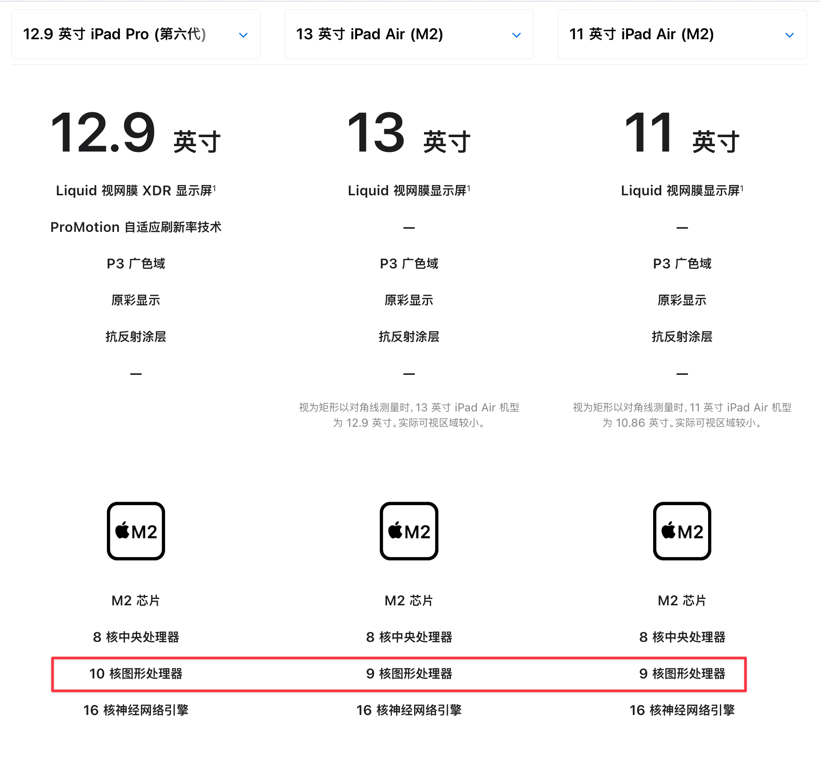Click M2 芯片 label in 11 英寸 Air column

pos(682,600)
